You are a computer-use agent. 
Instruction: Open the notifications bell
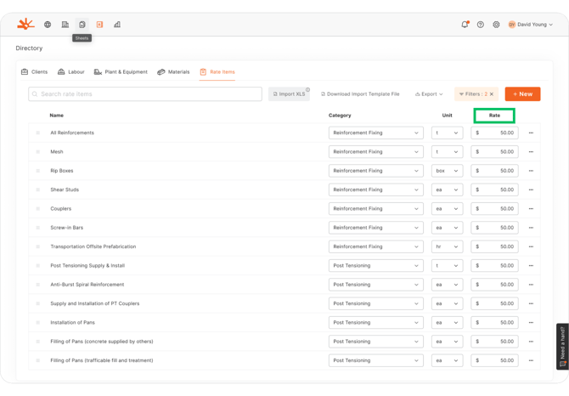point(465,25)
